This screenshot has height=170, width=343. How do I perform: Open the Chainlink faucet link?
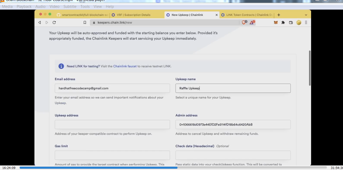[125, 66]
